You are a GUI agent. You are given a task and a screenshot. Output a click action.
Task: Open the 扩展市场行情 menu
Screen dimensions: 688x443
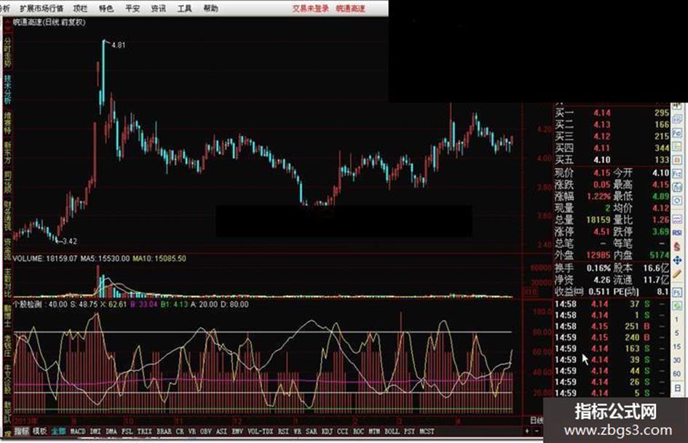pyautogui.click(x=41, y=8)
